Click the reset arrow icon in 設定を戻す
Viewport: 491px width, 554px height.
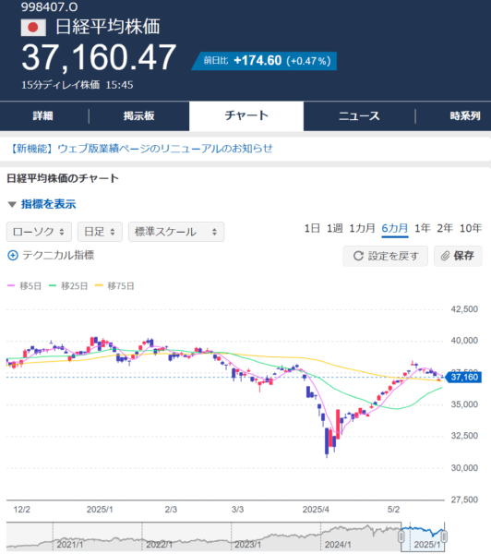point(358,256)
